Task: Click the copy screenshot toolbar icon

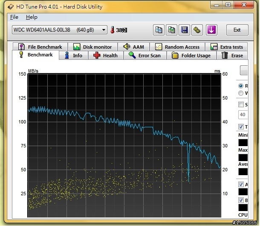Action: click(x=171, y=30)
